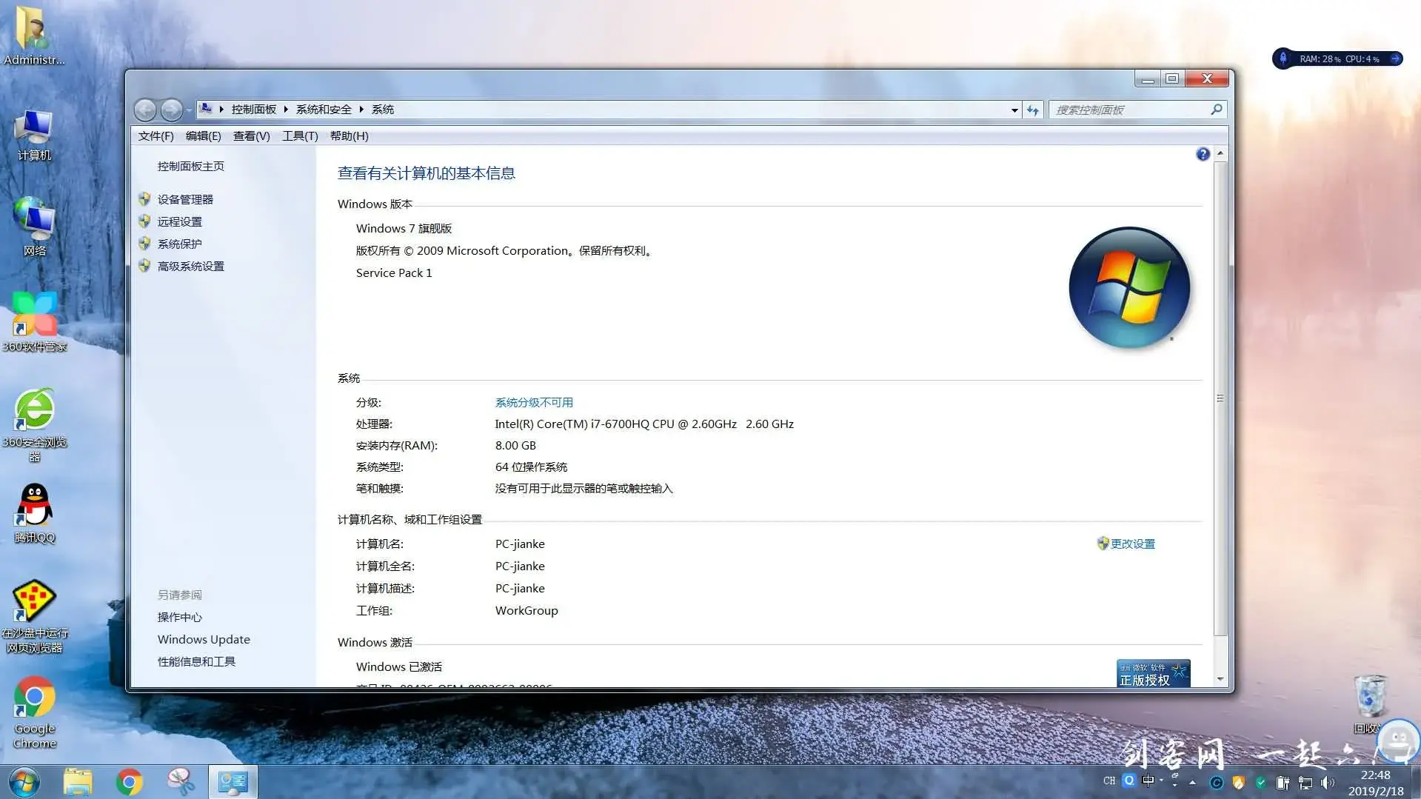This screenshot has width=1421, height=799.
Task: Click the vertical scrollbar down arrow
Action: [x=1220, y=679]
